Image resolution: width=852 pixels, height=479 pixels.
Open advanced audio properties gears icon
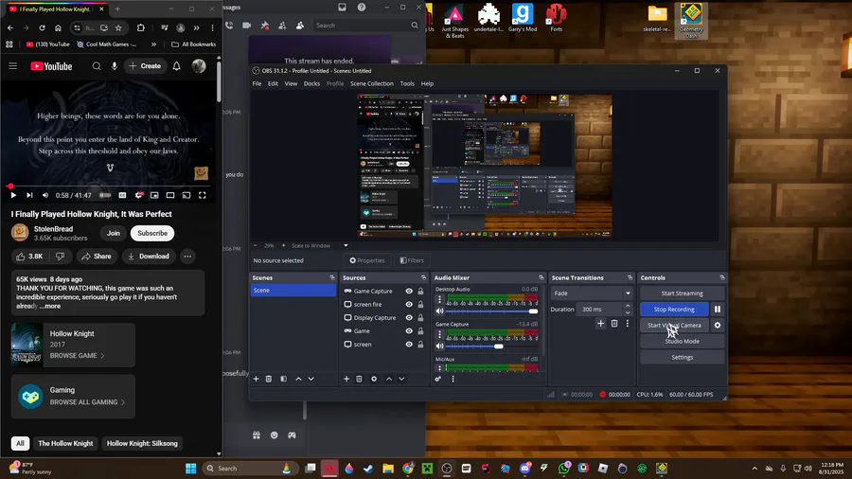pos(438,379)
